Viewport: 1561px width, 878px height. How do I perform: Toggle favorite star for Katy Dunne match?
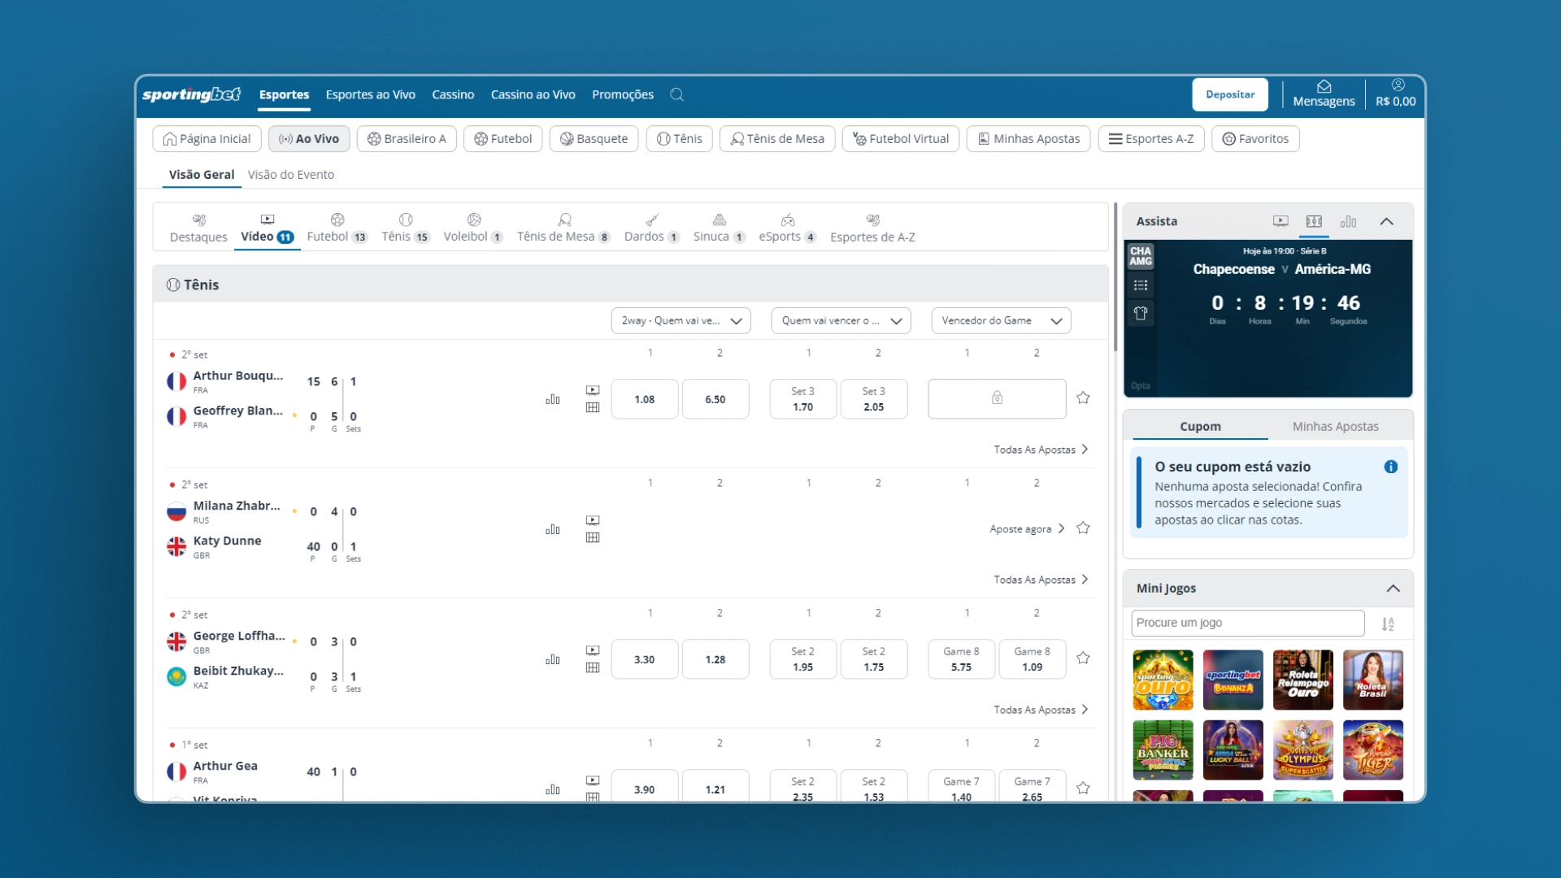(1083, 528)
